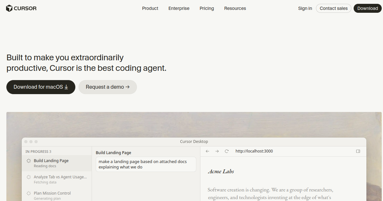Click the Cursor Desktop window title
The image size is (383, 201).
194,142
